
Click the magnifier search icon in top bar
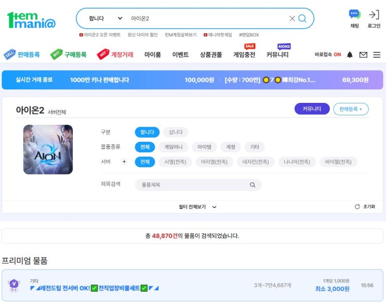click(302, 19)
